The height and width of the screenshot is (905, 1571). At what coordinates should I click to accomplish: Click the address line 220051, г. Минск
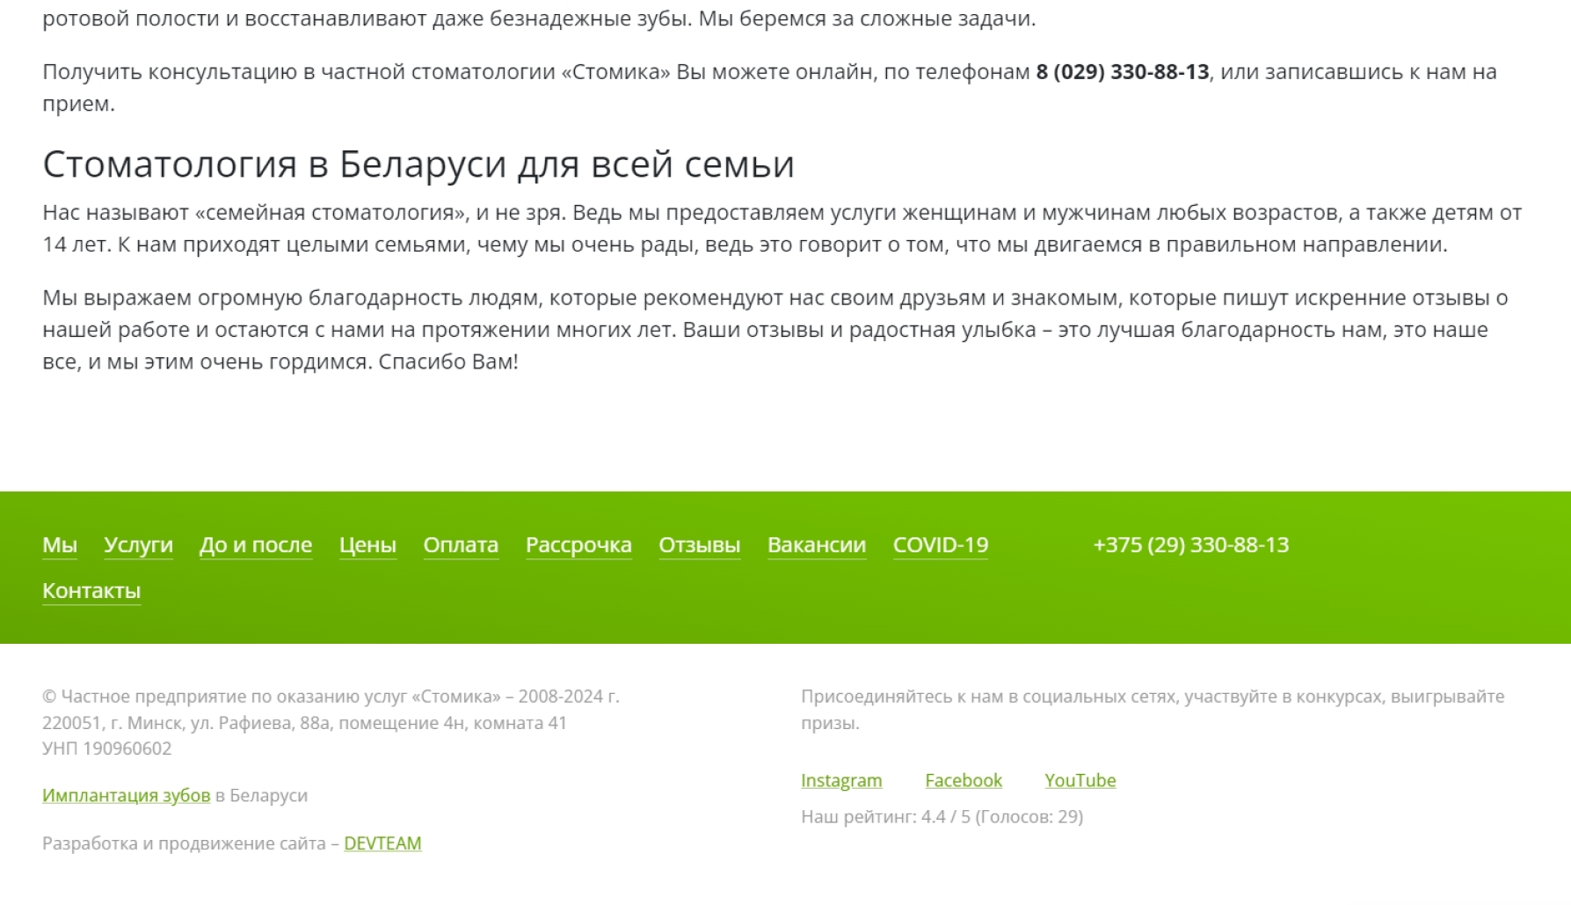(x=304, y=723)
